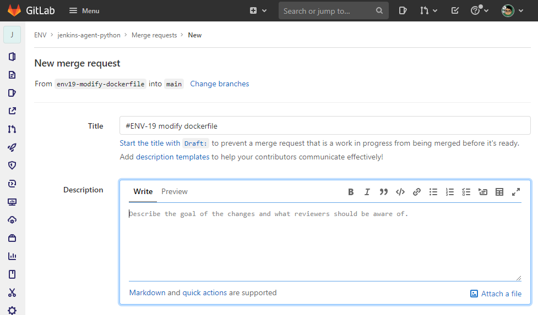Open the To-Do list icon
This screenshot has height=315, width=538.
pos(455,10)
